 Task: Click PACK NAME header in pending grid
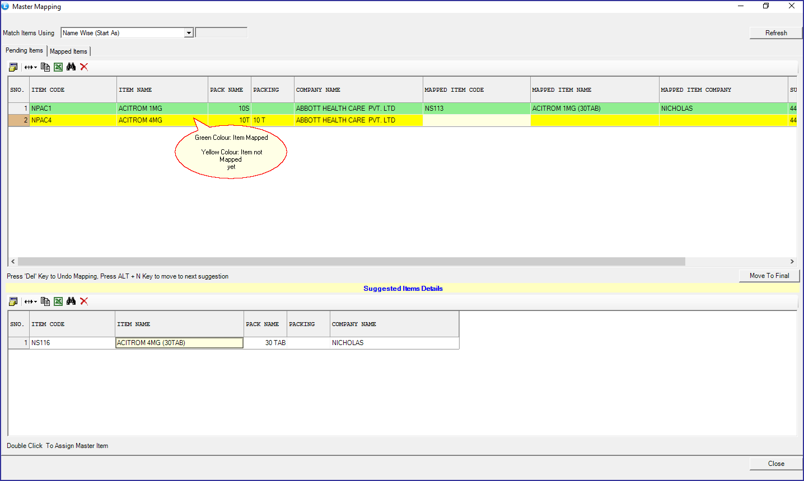[x=230, y=90]
